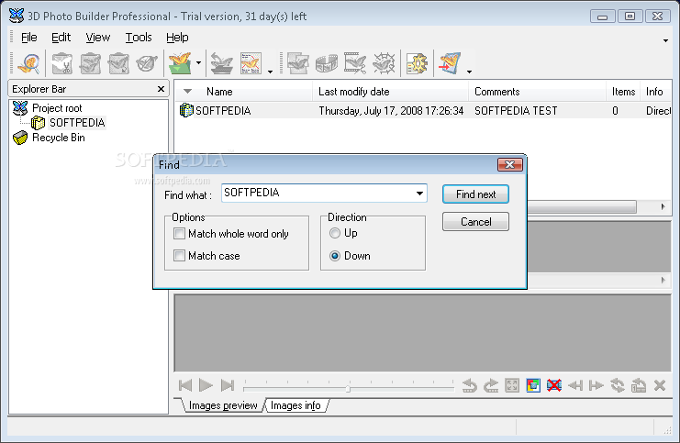The height and width of the screenshot is (443, 680).
Task: Click the preview frame slider thumb
Action: pyautogui.click(x=348, y=388)
